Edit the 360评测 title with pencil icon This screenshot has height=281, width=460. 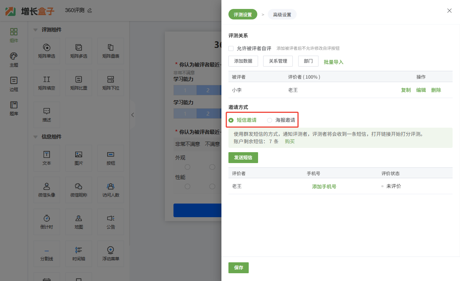pyautogui.click(x=90, y=10)
